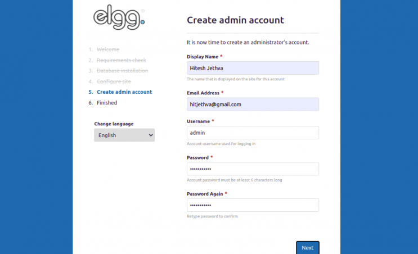418x254 pixels.
Task: Click the Requirements check step
Action: 121,60
